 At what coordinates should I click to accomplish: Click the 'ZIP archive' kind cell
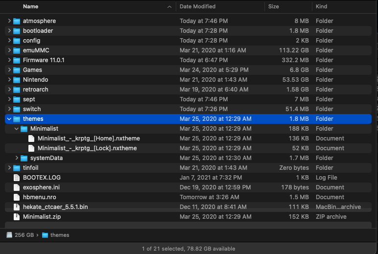point(331,217)
